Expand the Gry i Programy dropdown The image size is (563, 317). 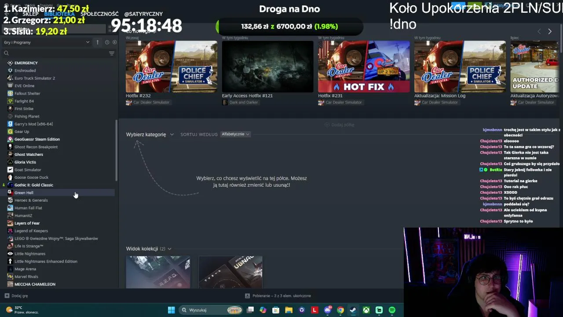[47, 42]
